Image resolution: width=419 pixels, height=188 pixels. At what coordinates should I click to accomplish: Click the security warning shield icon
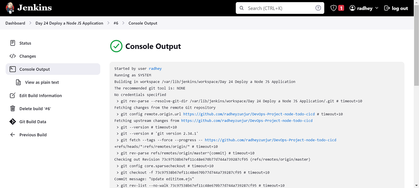point(334,7)
